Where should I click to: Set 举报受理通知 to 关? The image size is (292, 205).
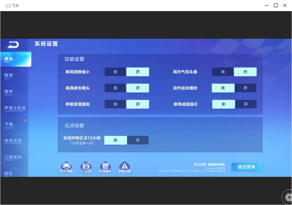(115, 104)
